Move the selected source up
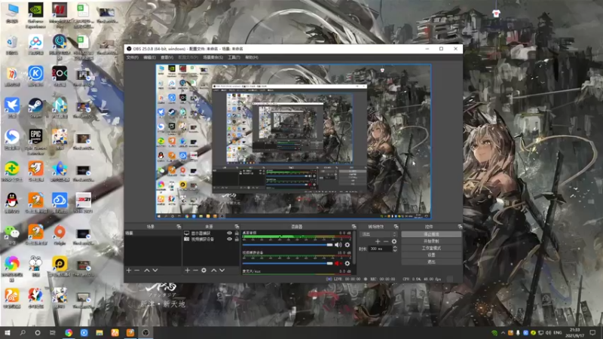The width and height of the screenshot is (603, 339). [x=214, y=270]
